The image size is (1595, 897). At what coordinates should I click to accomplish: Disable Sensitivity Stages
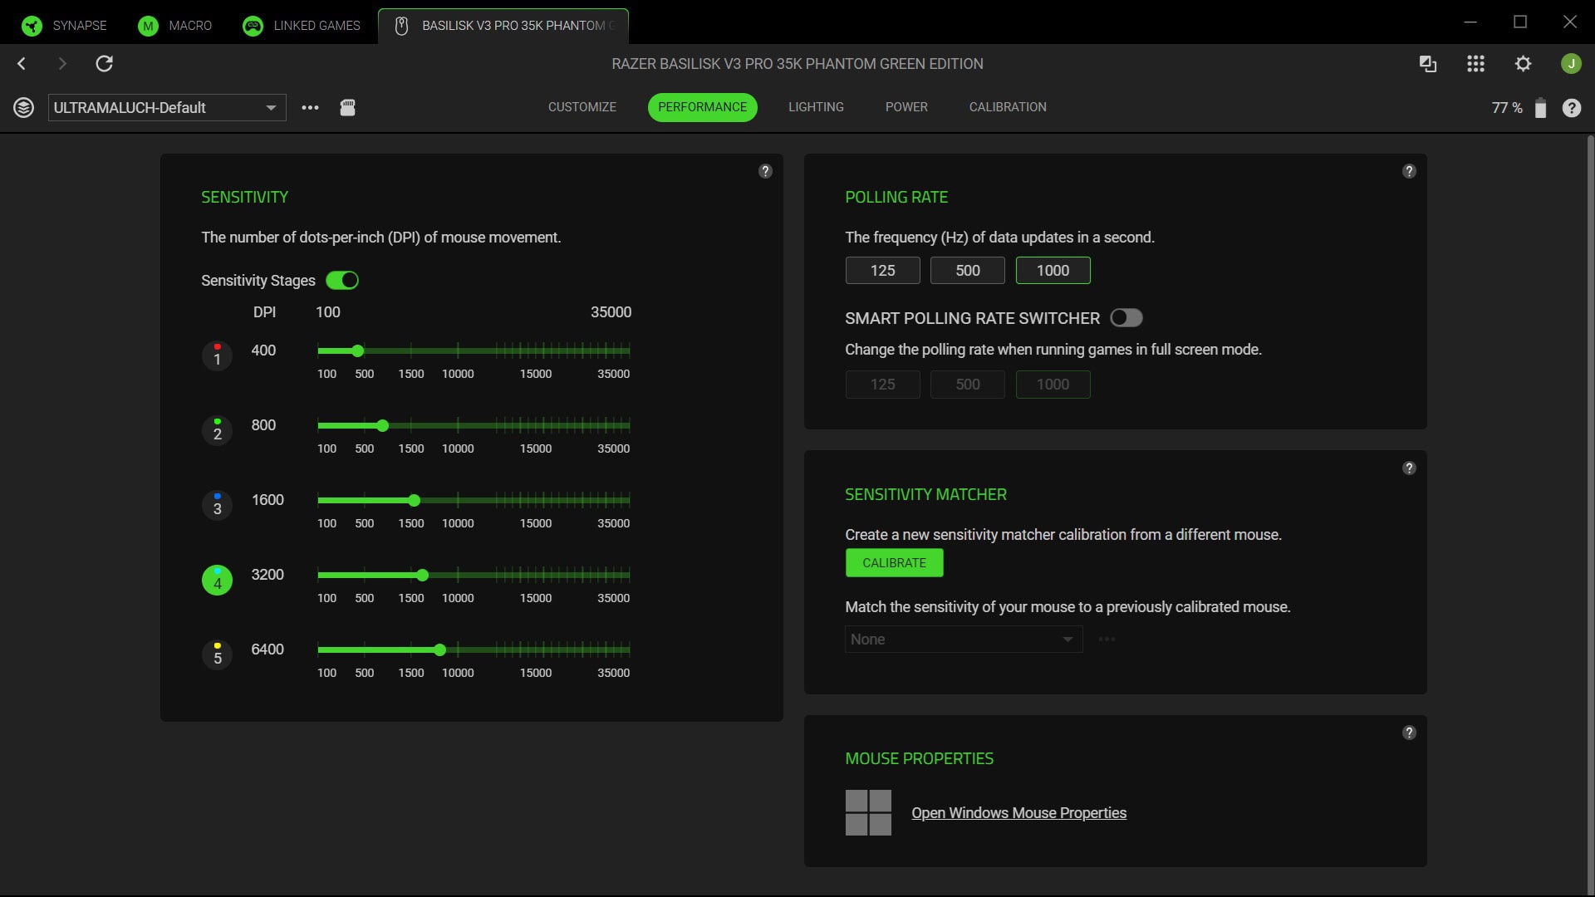pyautogui.click(x=341, y=280)
